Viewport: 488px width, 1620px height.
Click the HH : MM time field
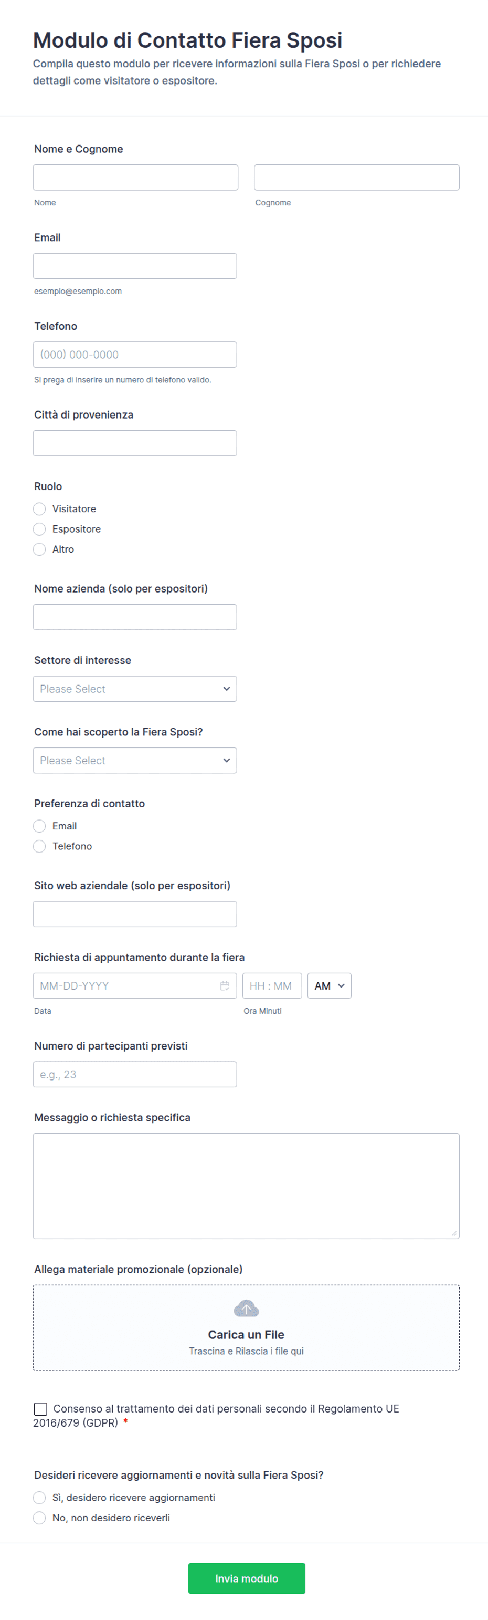click(272, 985)
